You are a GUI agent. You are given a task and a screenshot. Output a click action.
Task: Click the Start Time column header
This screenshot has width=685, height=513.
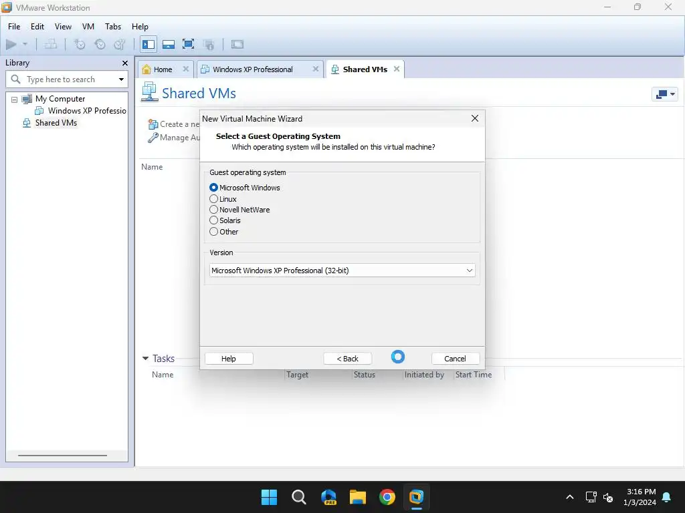pyautogui.click(x=474, y=375)
